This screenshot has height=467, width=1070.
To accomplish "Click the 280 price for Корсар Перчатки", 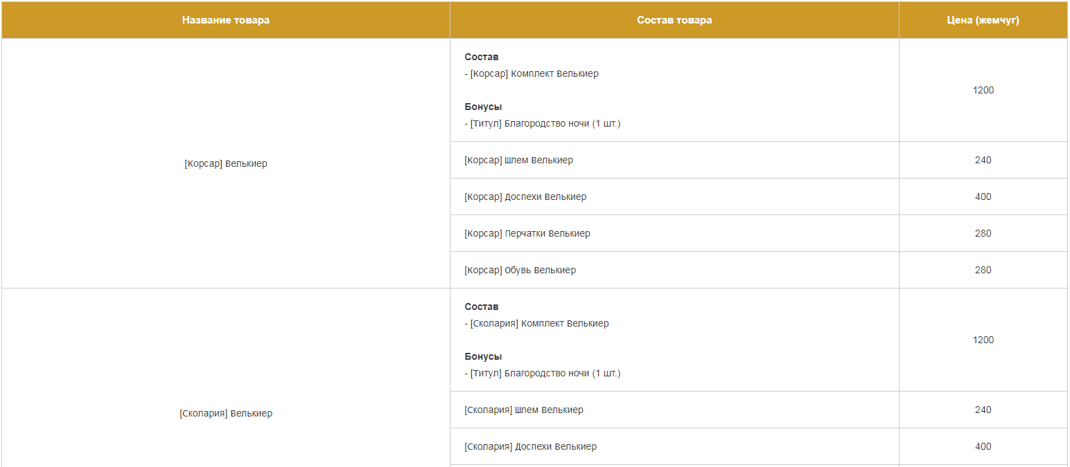I will click(x=983, y=234).
